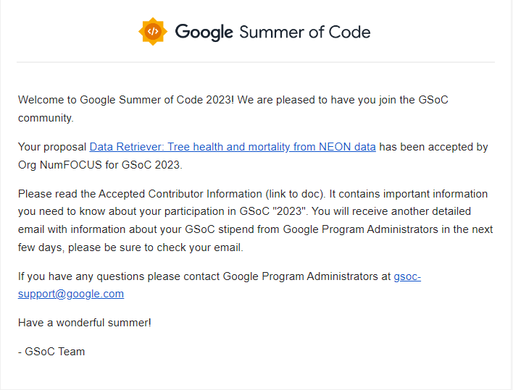Viewport: 513px width, 390px height.
Task: Click the "Summer of Code" header text
Action: tap(304, 32)
